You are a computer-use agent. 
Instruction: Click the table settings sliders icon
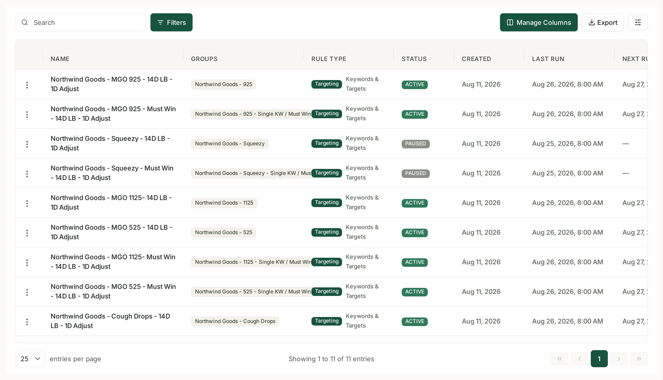tap(638, 22)
